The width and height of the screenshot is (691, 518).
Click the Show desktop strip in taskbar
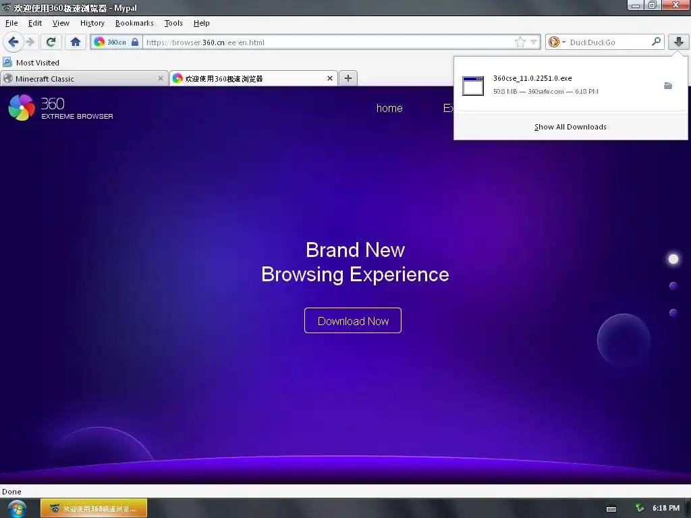click(x=688, y=509)
